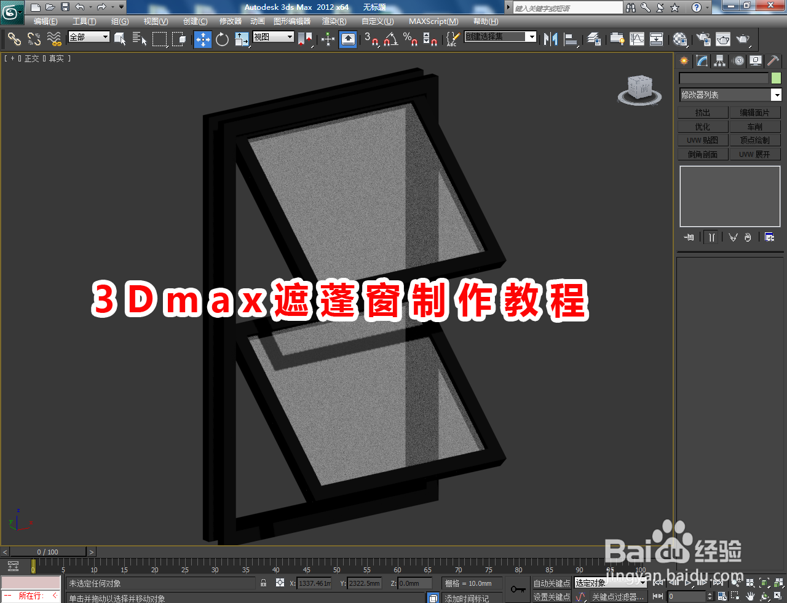Viewport: 787px width, 603px height.
Task: Open the 创建选择集 named selection dropdown
Action: coord(500,37)
